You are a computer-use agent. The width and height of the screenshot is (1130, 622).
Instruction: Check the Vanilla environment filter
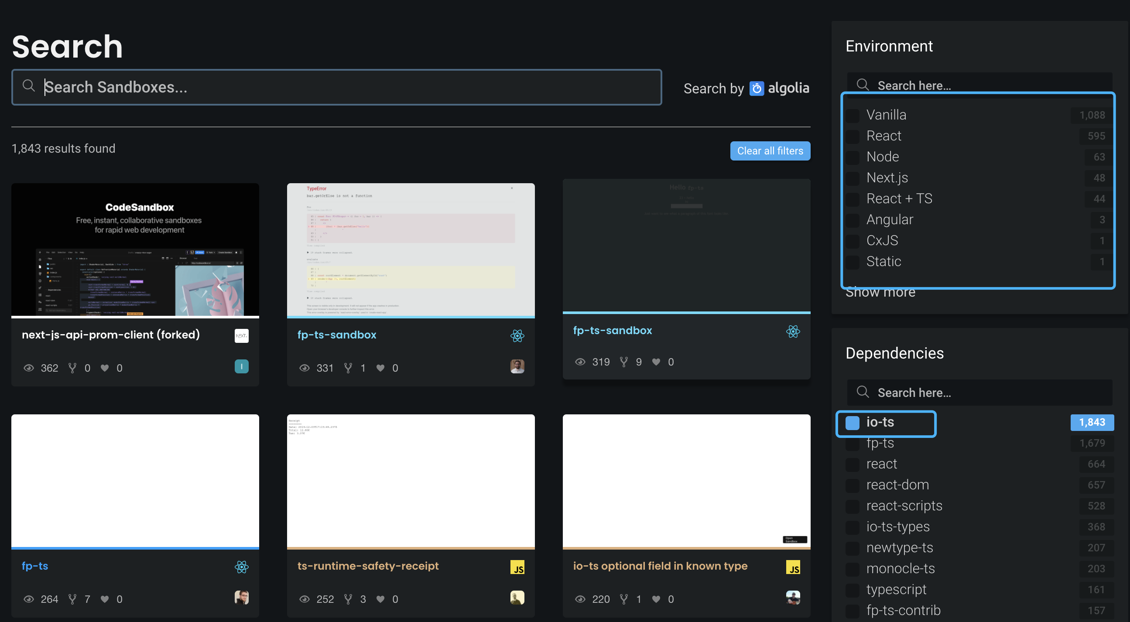coord(853,115)
